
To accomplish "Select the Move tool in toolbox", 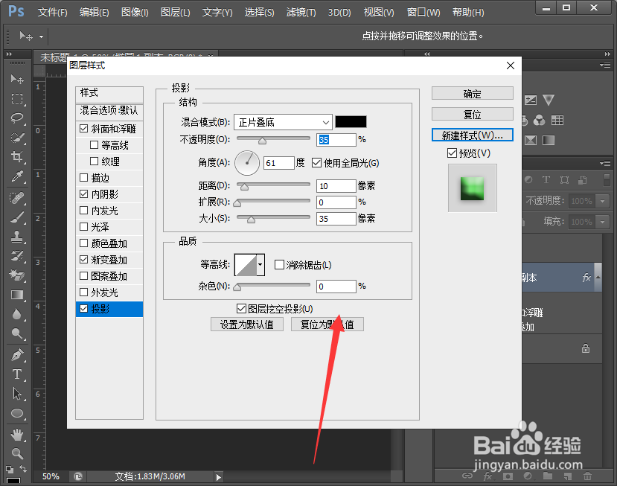I will coord(17,79).
